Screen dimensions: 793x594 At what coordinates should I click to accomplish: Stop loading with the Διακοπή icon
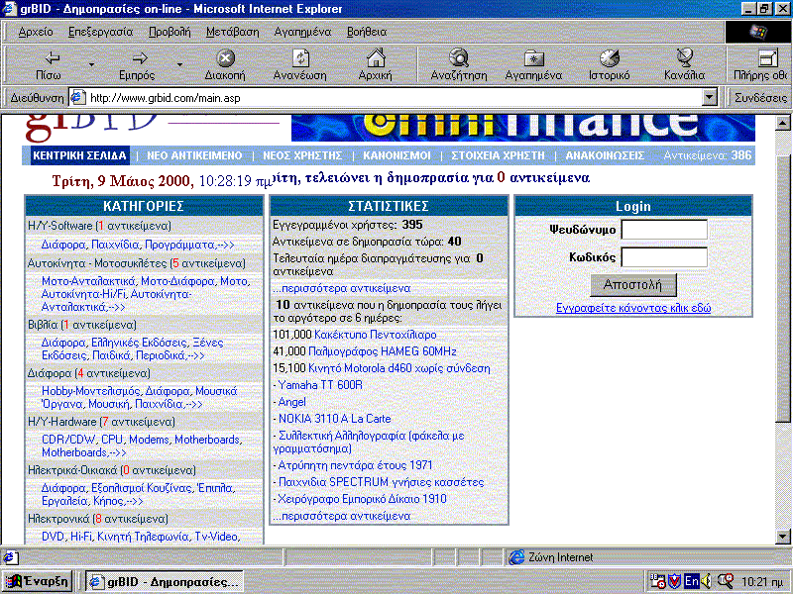tap(225, 58)
